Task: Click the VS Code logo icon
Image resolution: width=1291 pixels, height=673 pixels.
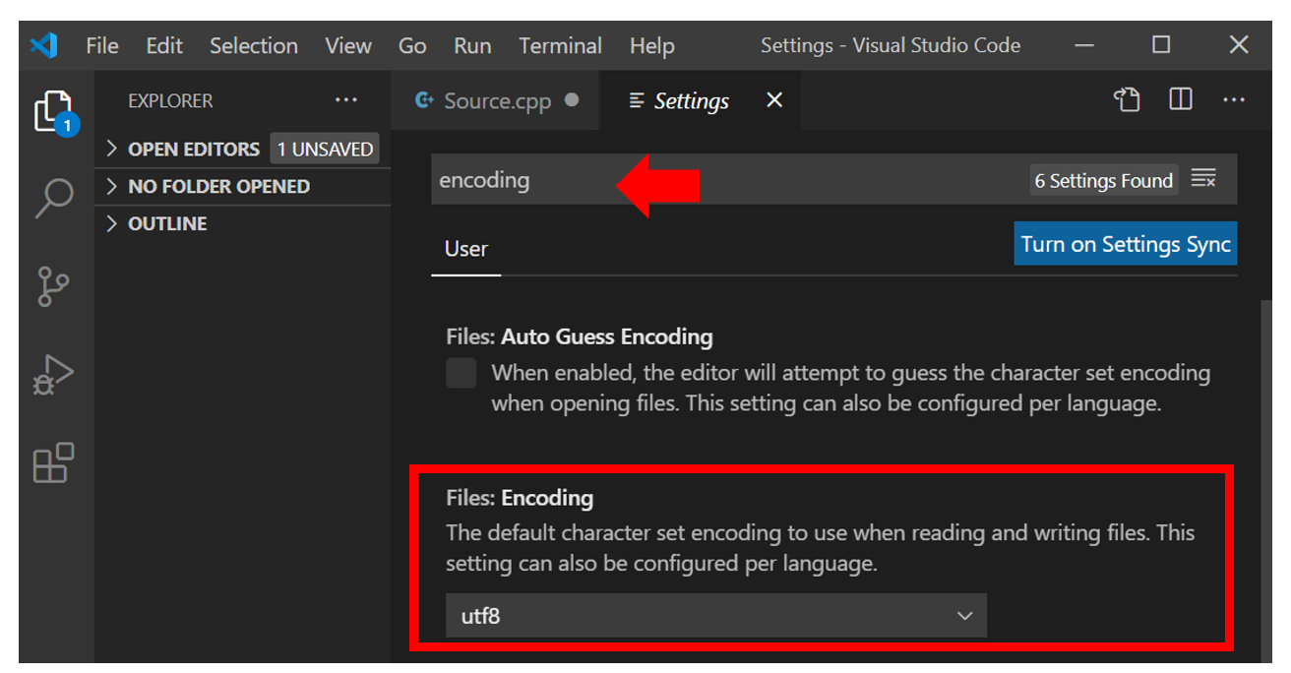Action: 44,45
